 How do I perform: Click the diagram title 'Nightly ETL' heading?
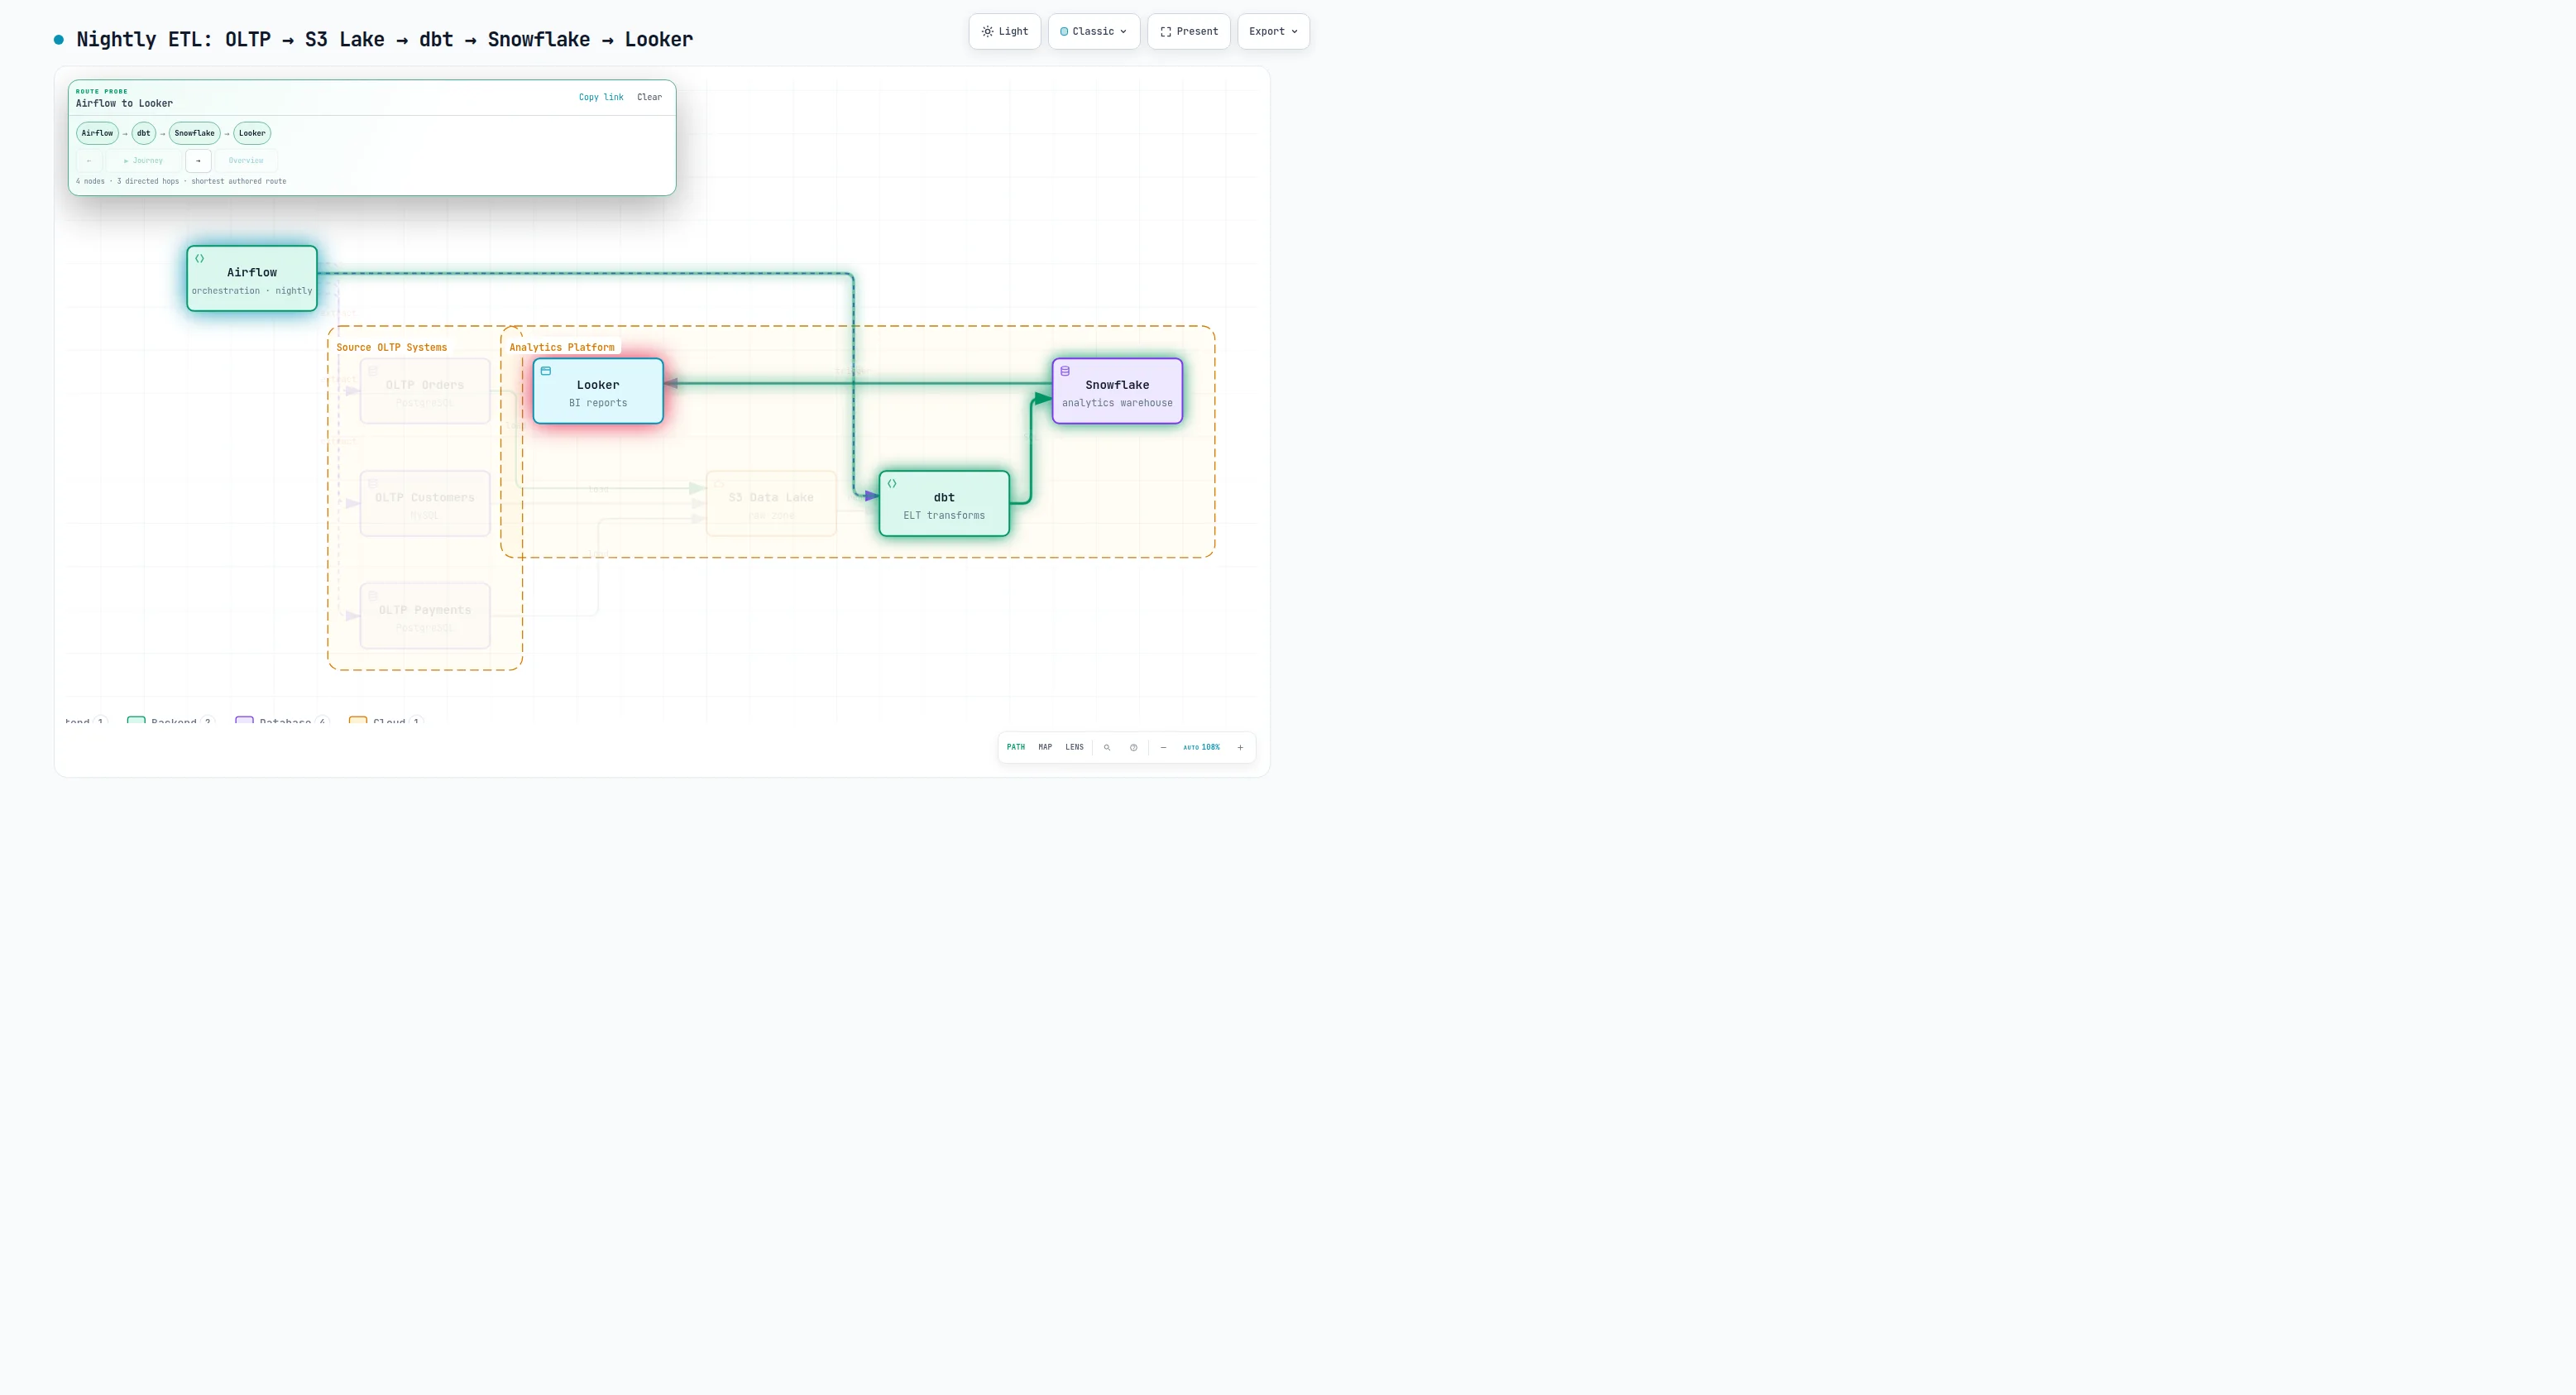[385, 39]
